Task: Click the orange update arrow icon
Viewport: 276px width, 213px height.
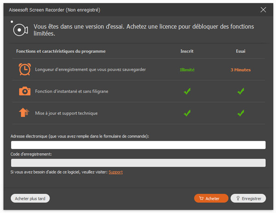Action: tap(24, 112)
